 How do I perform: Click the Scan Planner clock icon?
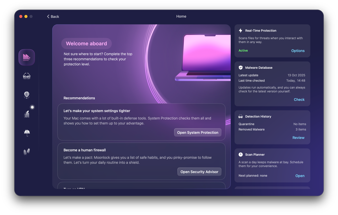(x=241, y=155)
